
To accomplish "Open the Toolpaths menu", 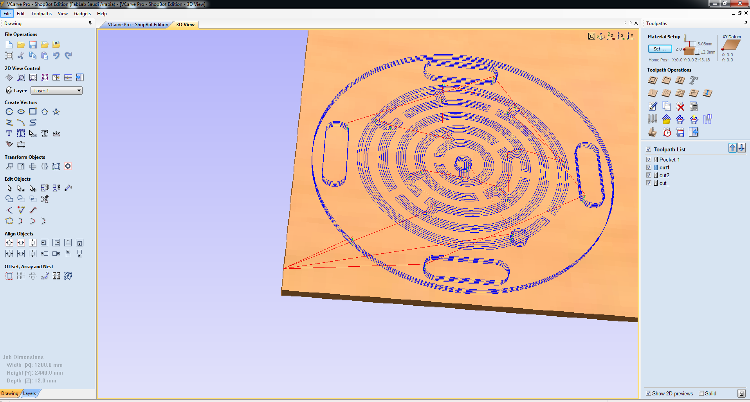I will 41,13.
